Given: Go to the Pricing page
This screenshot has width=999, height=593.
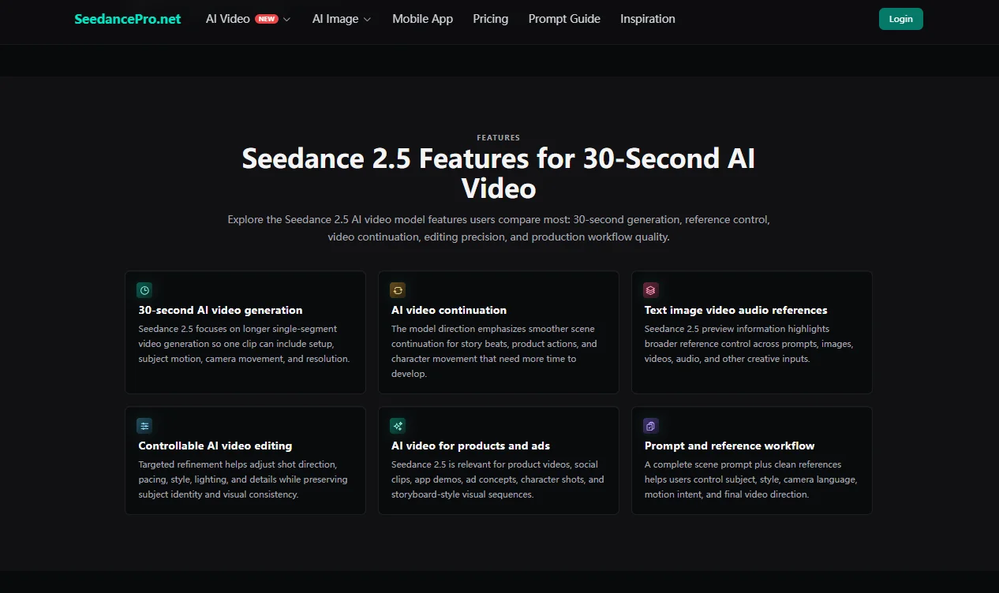Looking at the screenshot, I should (x=491, y=19).
